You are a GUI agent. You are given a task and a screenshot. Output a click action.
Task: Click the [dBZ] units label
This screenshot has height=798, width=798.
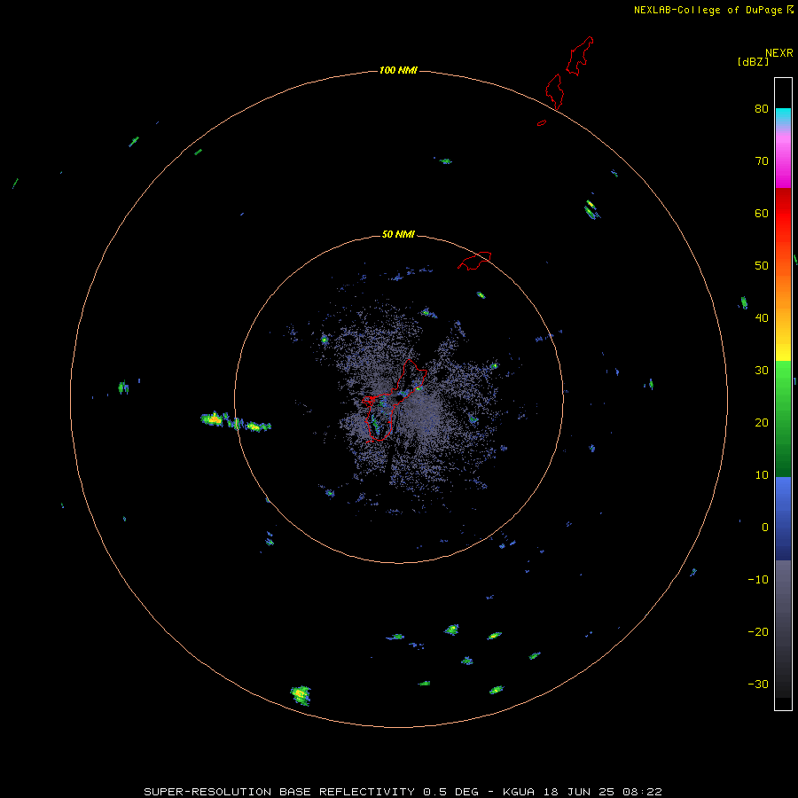(x=753, y=61)
